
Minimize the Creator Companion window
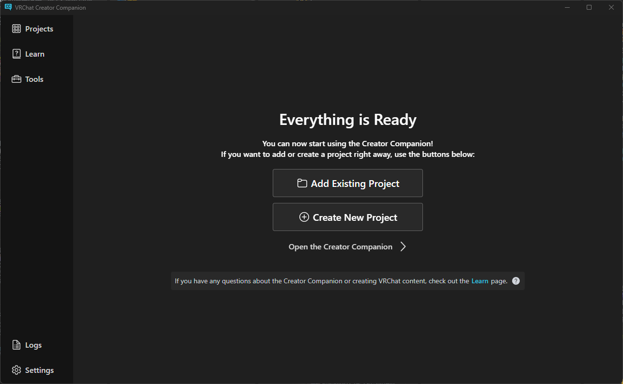[x=567, y=7]
